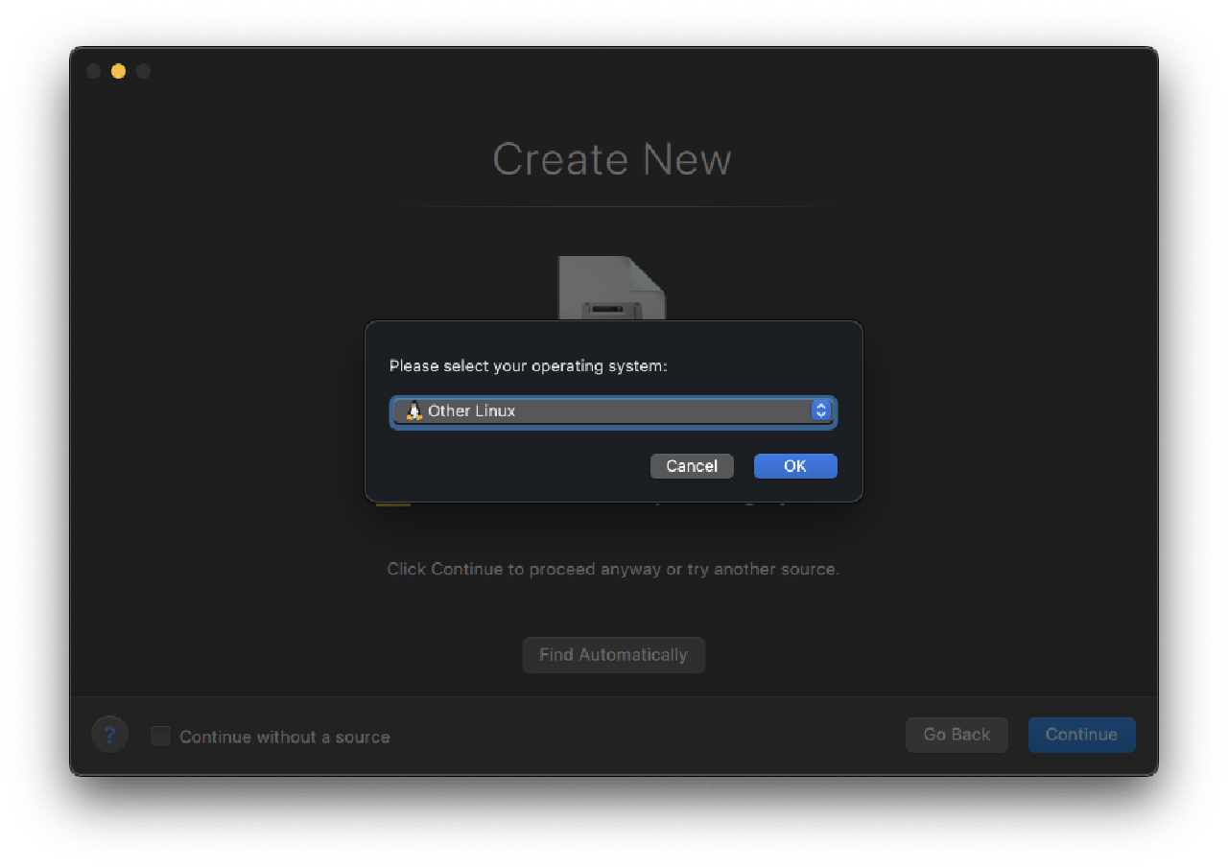Enable the Continue without a source checkbox
1228x868 pixels.
point(161,737)
